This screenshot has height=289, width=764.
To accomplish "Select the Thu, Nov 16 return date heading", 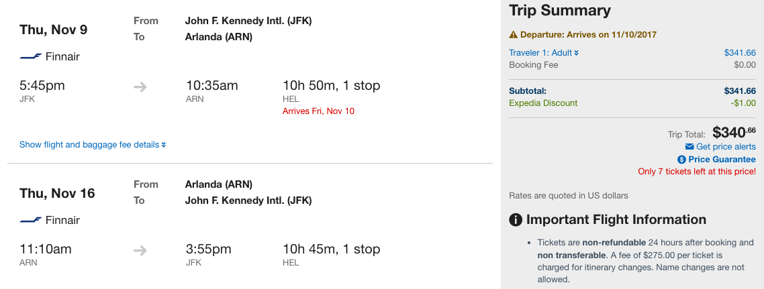I will pyautogui.click(x=57, y=194).
